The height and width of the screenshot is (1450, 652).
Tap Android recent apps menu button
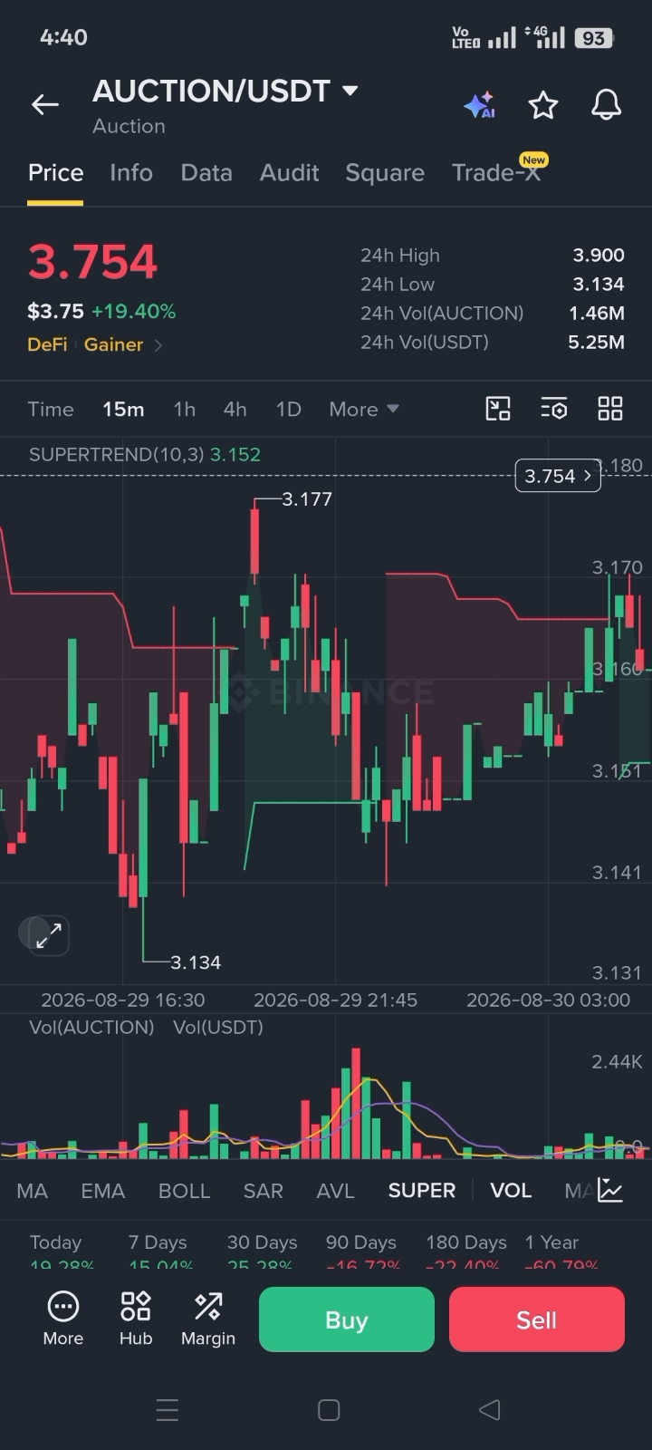[x=168, y=1409]
